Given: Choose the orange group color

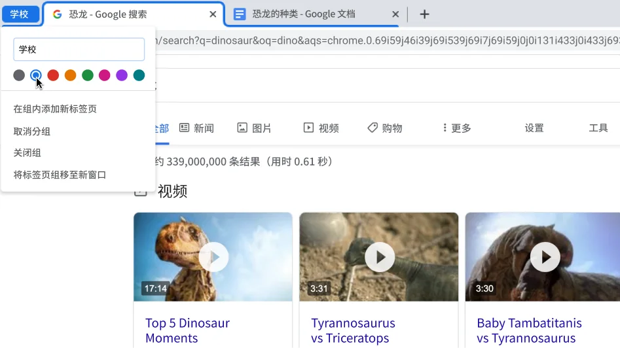Looking at the screenshot, I should tap(70, 75).
